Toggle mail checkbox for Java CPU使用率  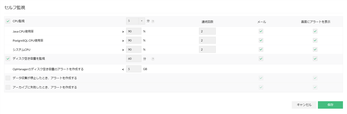coord(261,31)
